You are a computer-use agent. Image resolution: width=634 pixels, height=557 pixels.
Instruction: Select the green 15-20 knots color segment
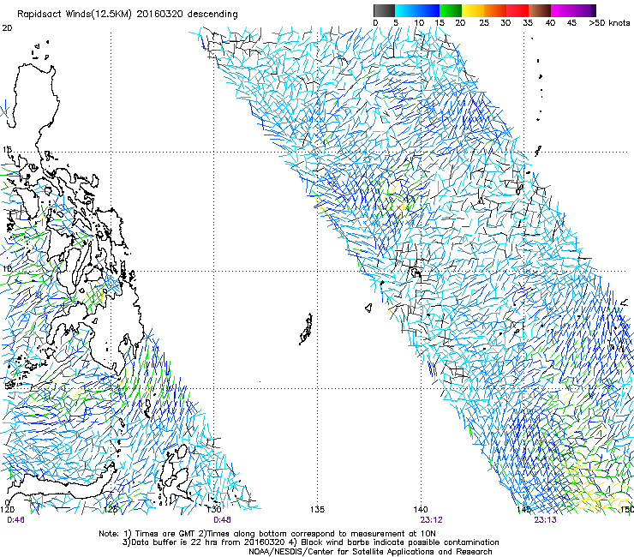point(451,10)
